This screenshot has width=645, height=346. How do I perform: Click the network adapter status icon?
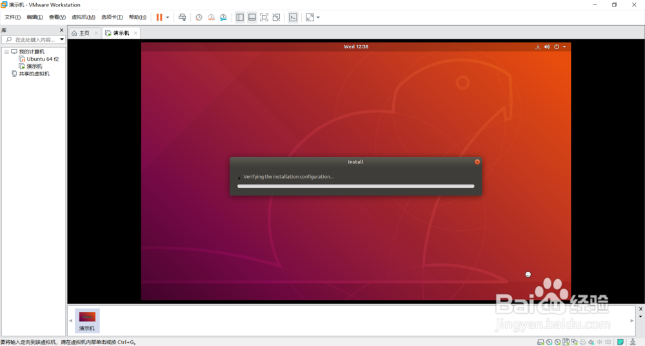click(574, 342)
